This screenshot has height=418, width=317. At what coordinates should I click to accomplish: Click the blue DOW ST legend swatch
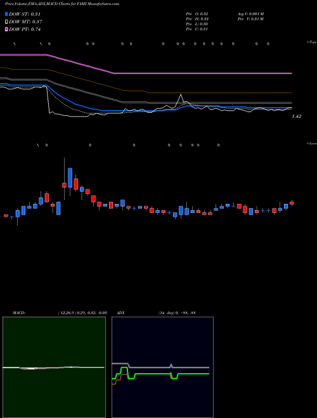pyautogui.click(x=7, y=14)
